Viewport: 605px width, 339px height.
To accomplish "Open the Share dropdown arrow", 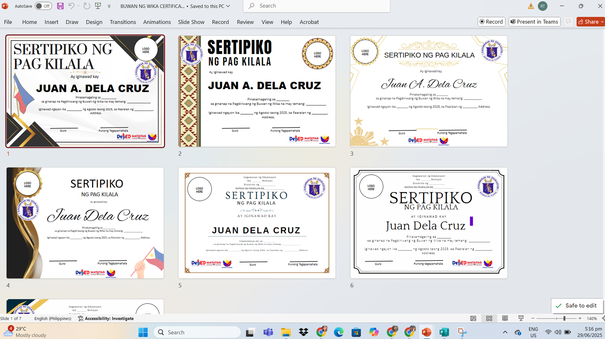I will [x=602, y=21].
